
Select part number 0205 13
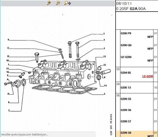coord(126,88)
